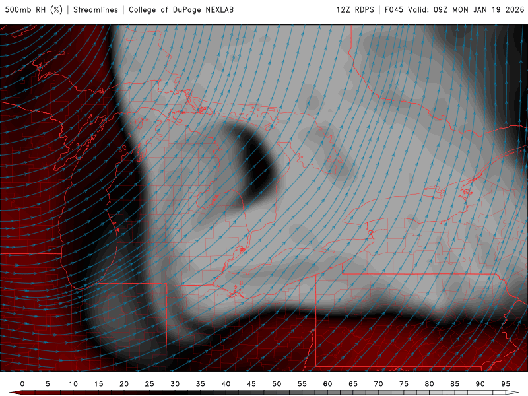
Task: Click the "12Z RDPS" model run label
Action: click(x=355, y=10)
